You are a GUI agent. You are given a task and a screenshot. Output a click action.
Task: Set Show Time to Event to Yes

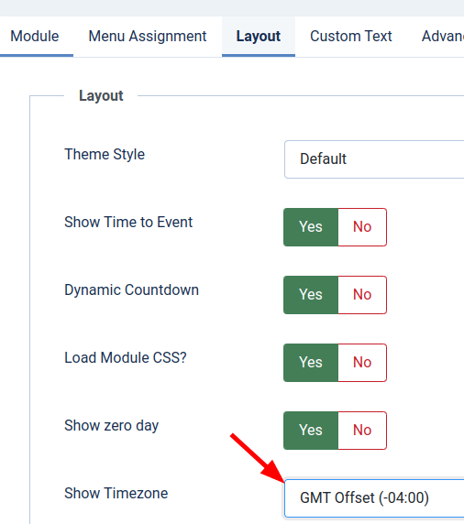311,227
